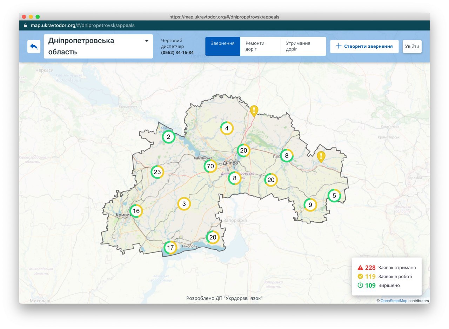Click the Увійти login button
Screen dimensions: 449x329
[x=412, y=46]
